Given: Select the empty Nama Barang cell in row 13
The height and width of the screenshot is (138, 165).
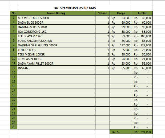Looking at the screenshot, I should (56, 73).
